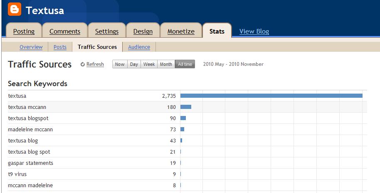Click the Textusa blog title
The height and width of the screenshot is (193, 380).
pyautogui.click(x=45, y=10)
